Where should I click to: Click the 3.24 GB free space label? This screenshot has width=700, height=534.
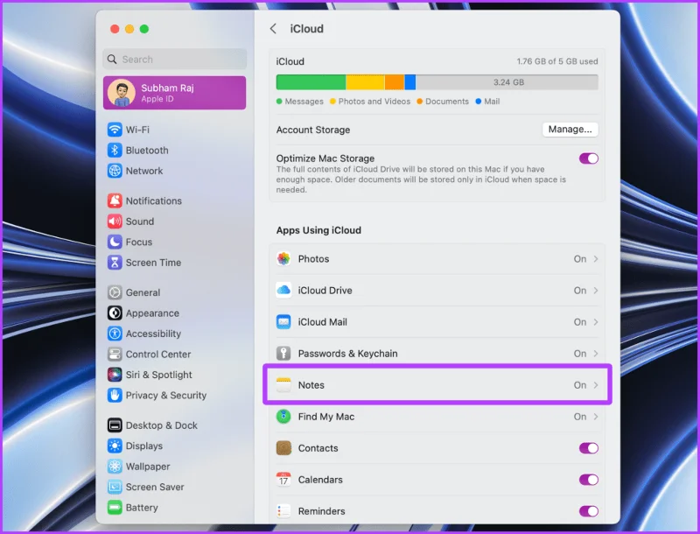click(508, 82)
